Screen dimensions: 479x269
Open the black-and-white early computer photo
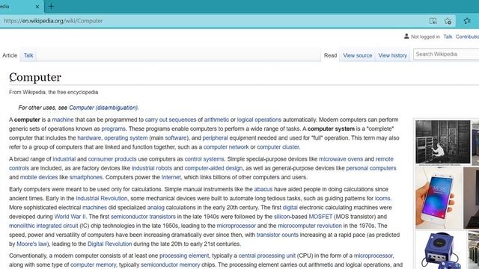coord(442,142)
